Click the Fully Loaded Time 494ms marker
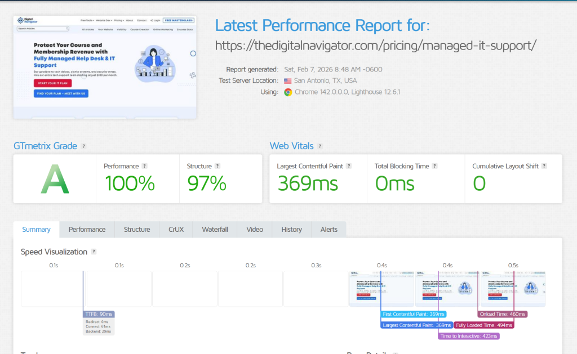Viewport: 577px width, 354px height. pos(484,325)
